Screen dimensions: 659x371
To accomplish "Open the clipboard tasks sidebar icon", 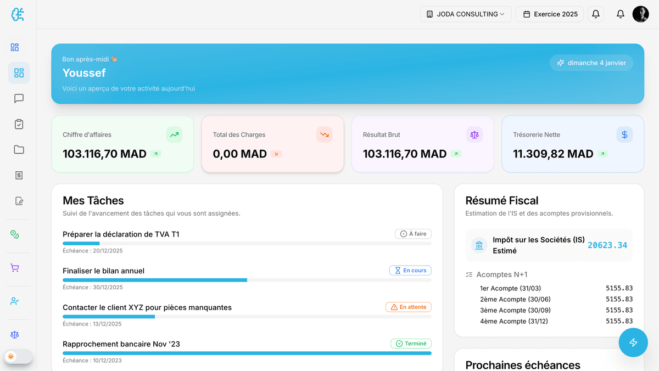I will tap(19, 124).
